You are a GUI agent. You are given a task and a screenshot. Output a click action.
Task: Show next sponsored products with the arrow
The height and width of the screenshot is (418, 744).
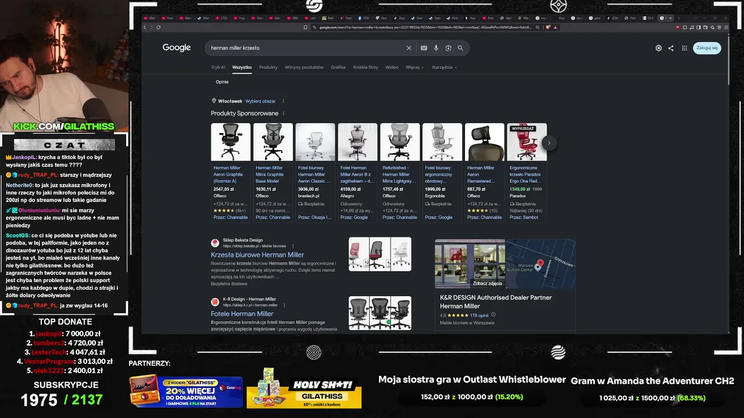(549, 143)
